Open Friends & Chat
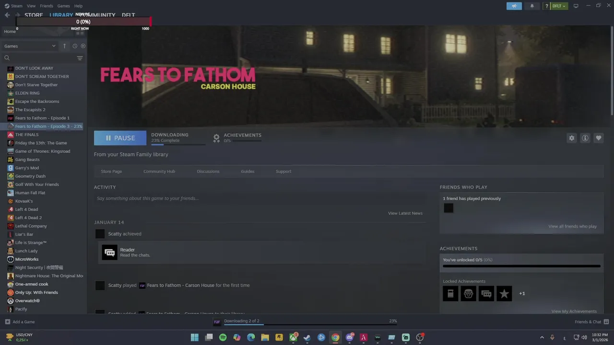Viewport: 614px width, 345px height. (x=592, y=322)
